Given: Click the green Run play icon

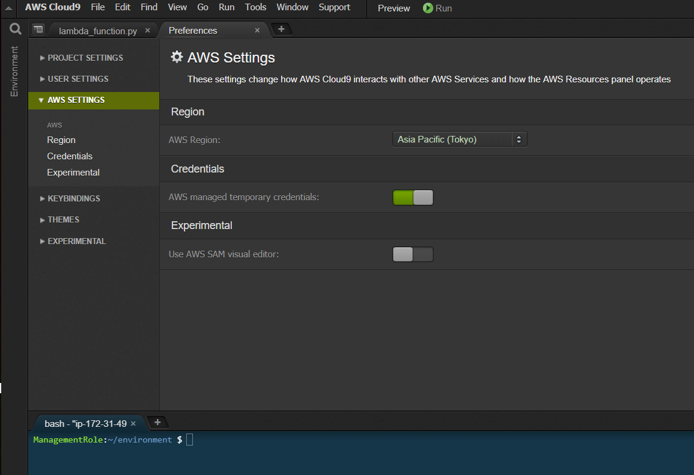Looking at the screenshot, I should [428, 8].
